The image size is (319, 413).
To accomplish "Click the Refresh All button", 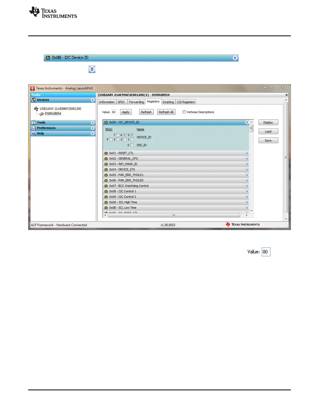I will (x=166, y=112).
